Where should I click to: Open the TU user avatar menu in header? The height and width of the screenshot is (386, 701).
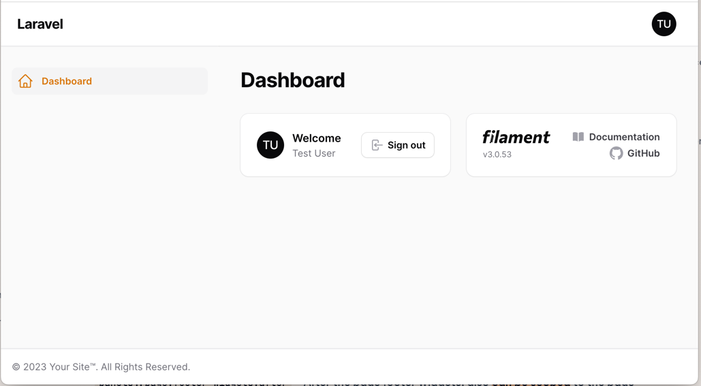coord(664,24)
